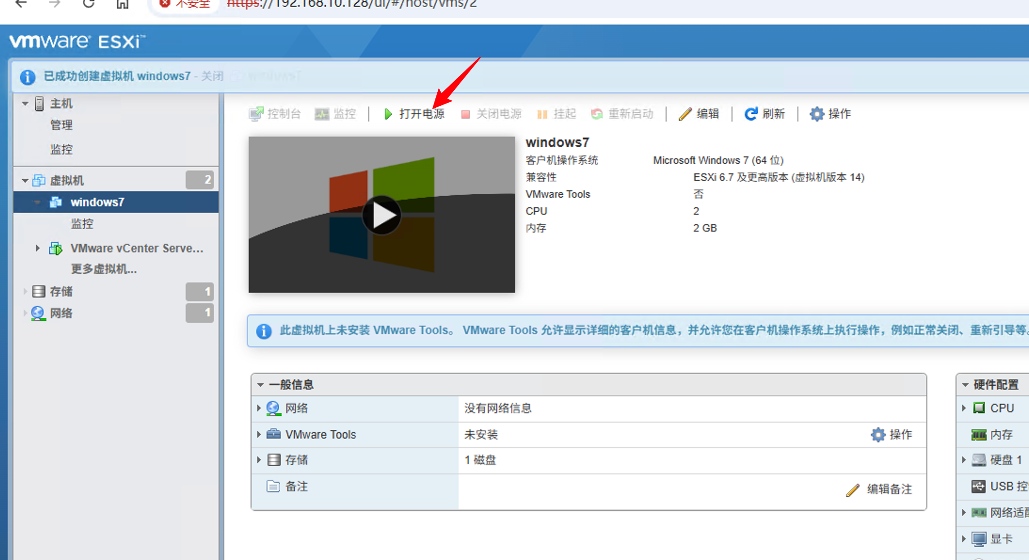This screenshot has height=560, width=1029.
Task: Dismiss the notification via 关闭 link
Action: click(212, 76)
